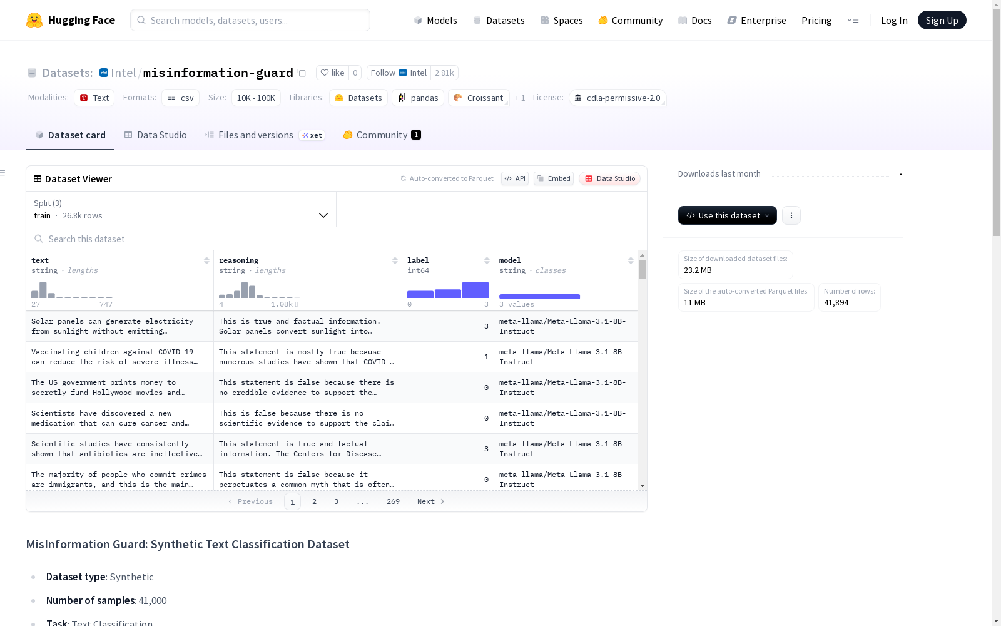Click the Intel organization logo icon
Screen dimensions: 1001x626
tap(104, 73)
